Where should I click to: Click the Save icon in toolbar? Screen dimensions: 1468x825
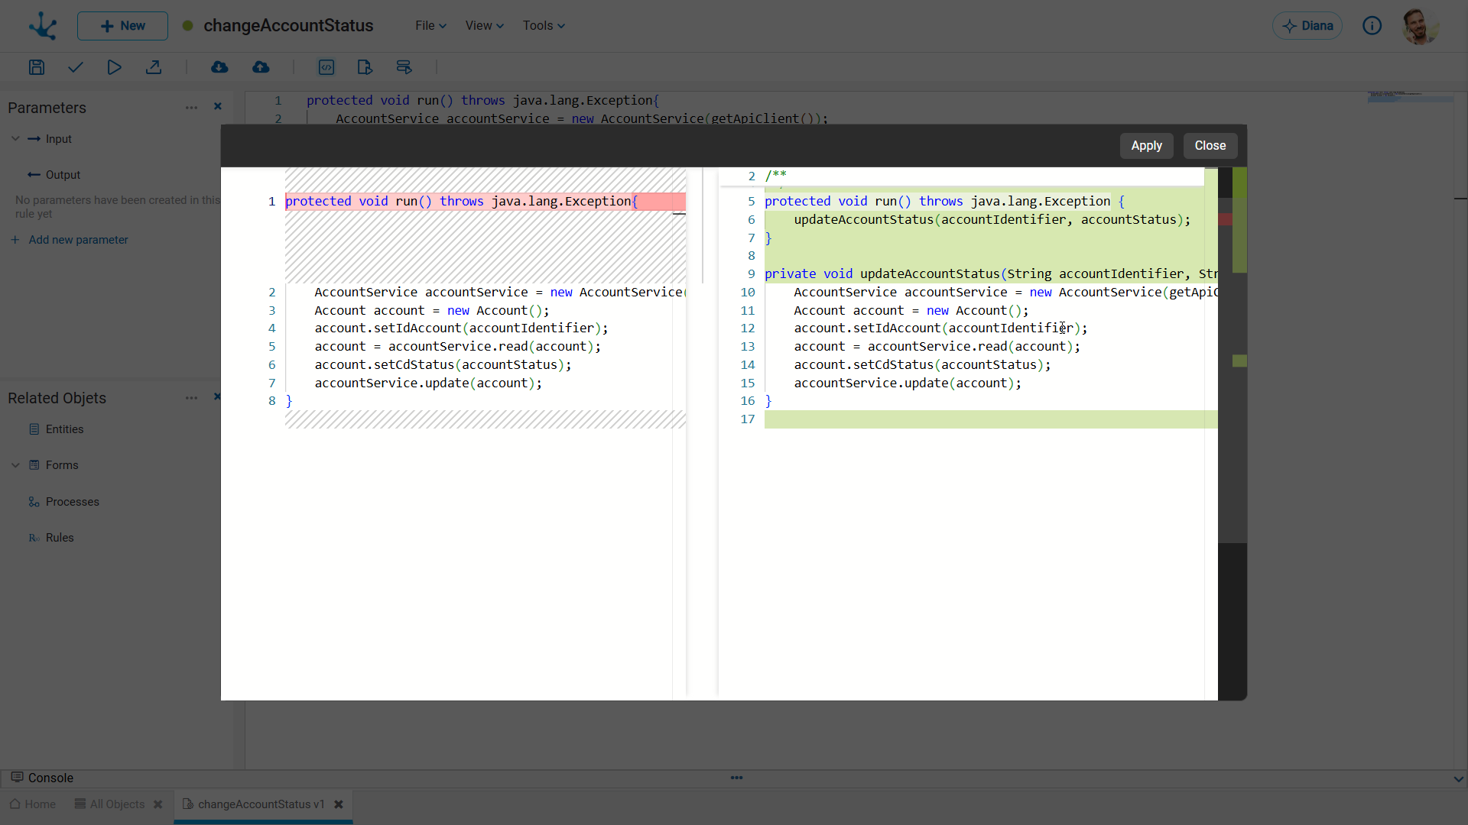[x=36, y=67]
